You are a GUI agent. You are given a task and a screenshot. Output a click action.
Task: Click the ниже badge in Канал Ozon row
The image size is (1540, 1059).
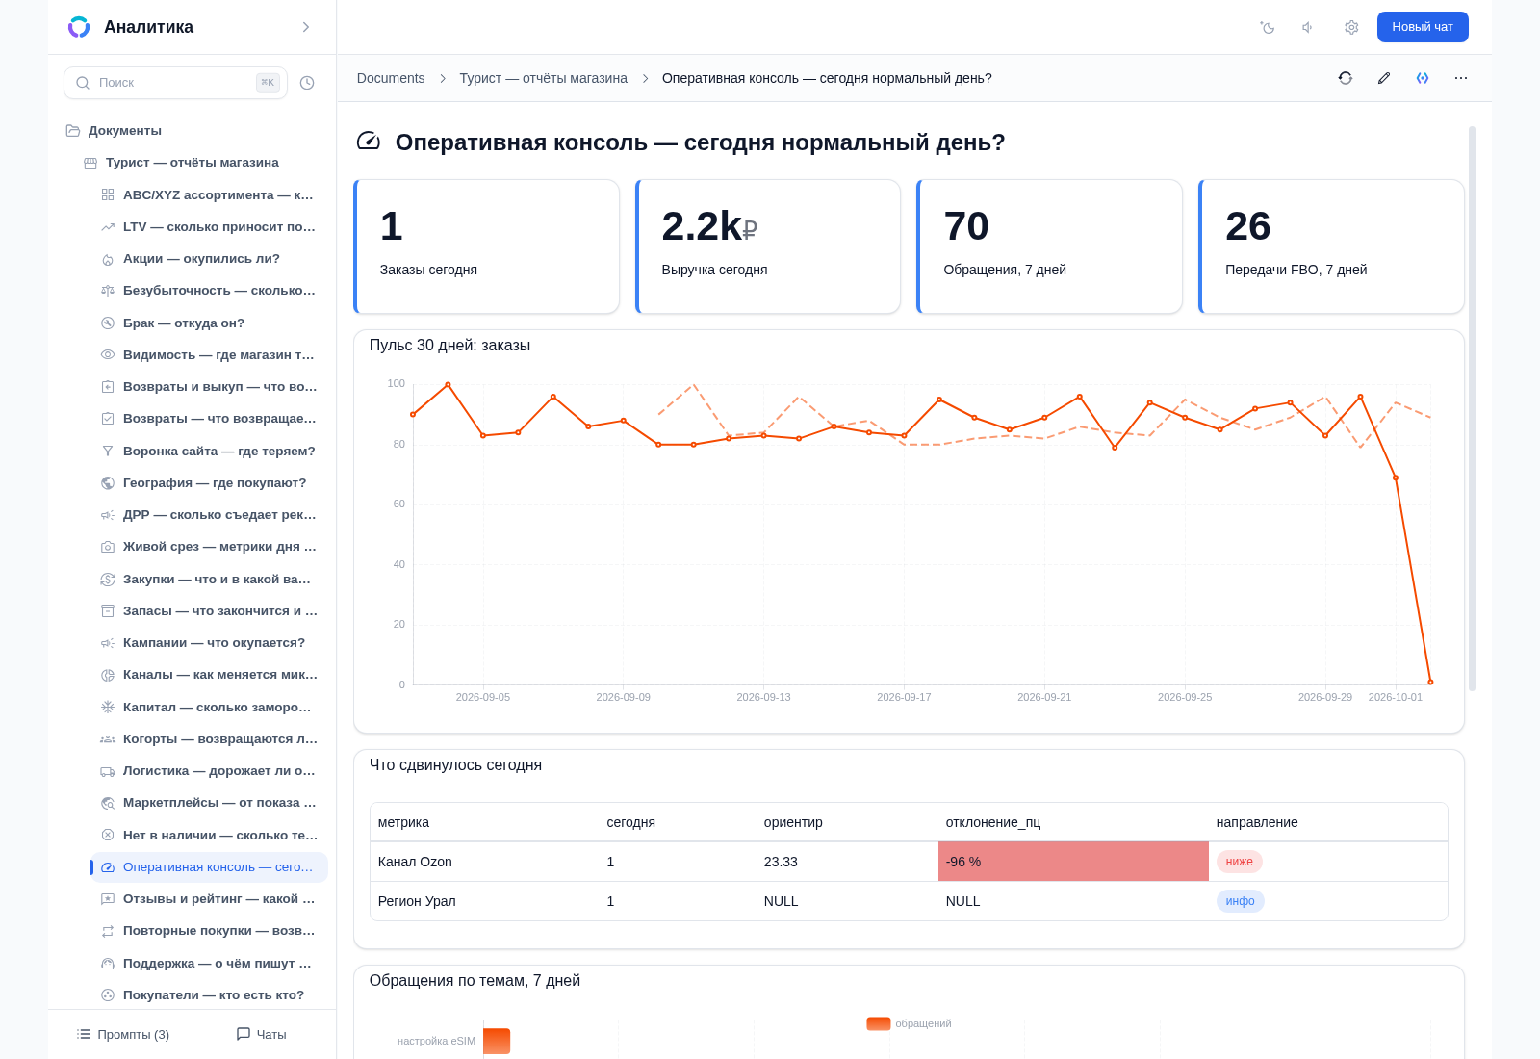click(1240, 862)
